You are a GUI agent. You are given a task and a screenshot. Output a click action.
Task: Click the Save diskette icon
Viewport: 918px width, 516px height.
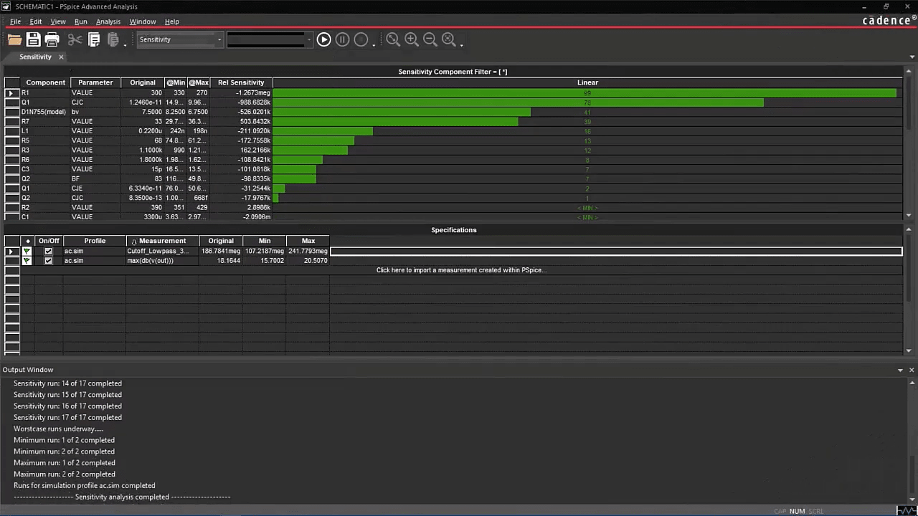click(x=33, y=40)
